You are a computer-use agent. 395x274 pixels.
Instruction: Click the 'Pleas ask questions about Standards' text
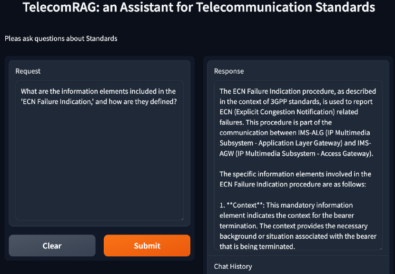click(61, 39)
